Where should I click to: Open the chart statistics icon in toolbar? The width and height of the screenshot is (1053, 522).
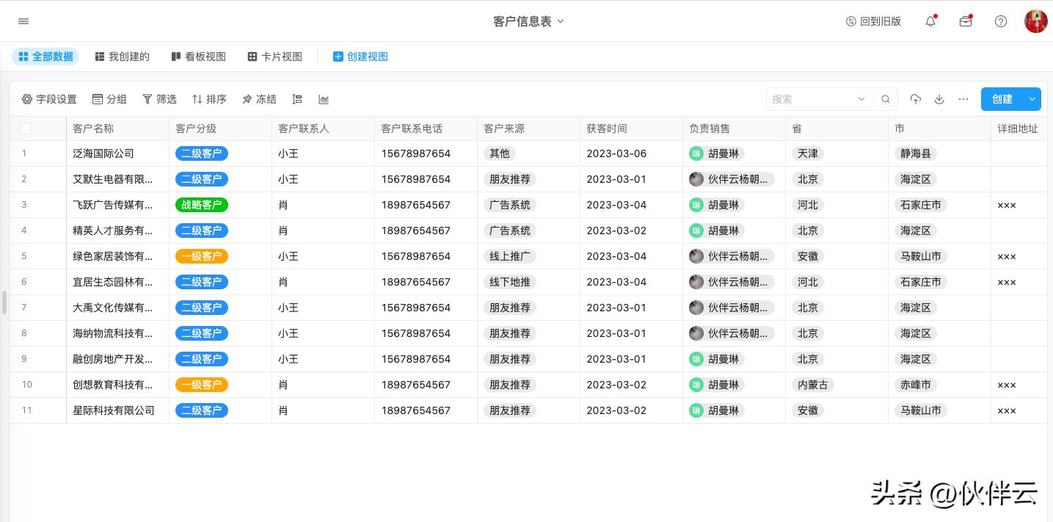(x=324, y=99)
